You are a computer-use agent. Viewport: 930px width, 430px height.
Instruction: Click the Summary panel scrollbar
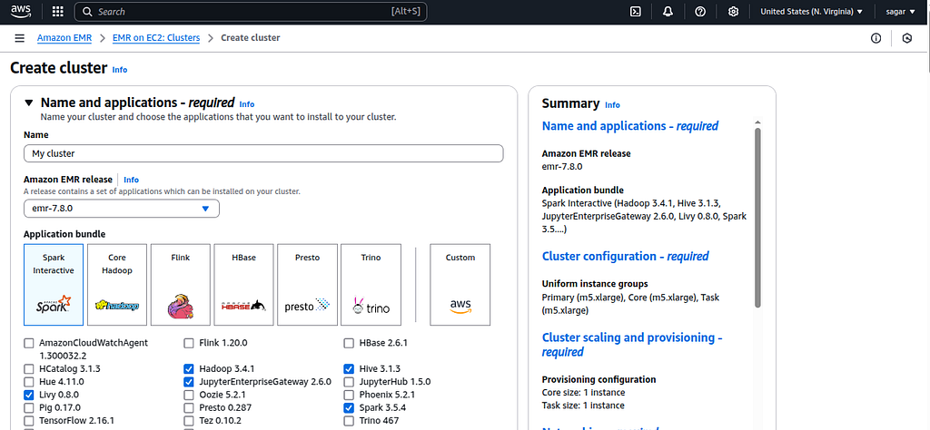757,218
